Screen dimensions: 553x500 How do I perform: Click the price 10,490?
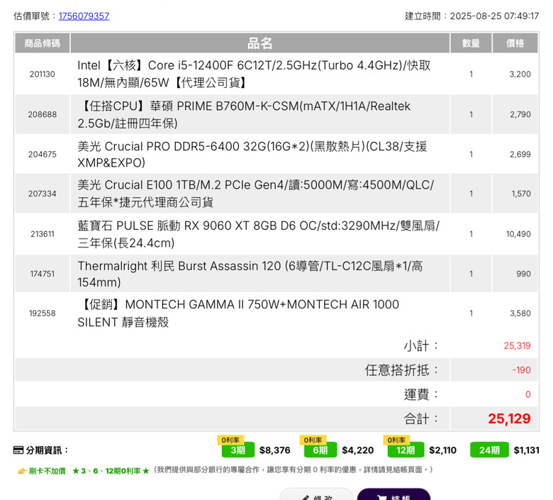click(518, 234)
